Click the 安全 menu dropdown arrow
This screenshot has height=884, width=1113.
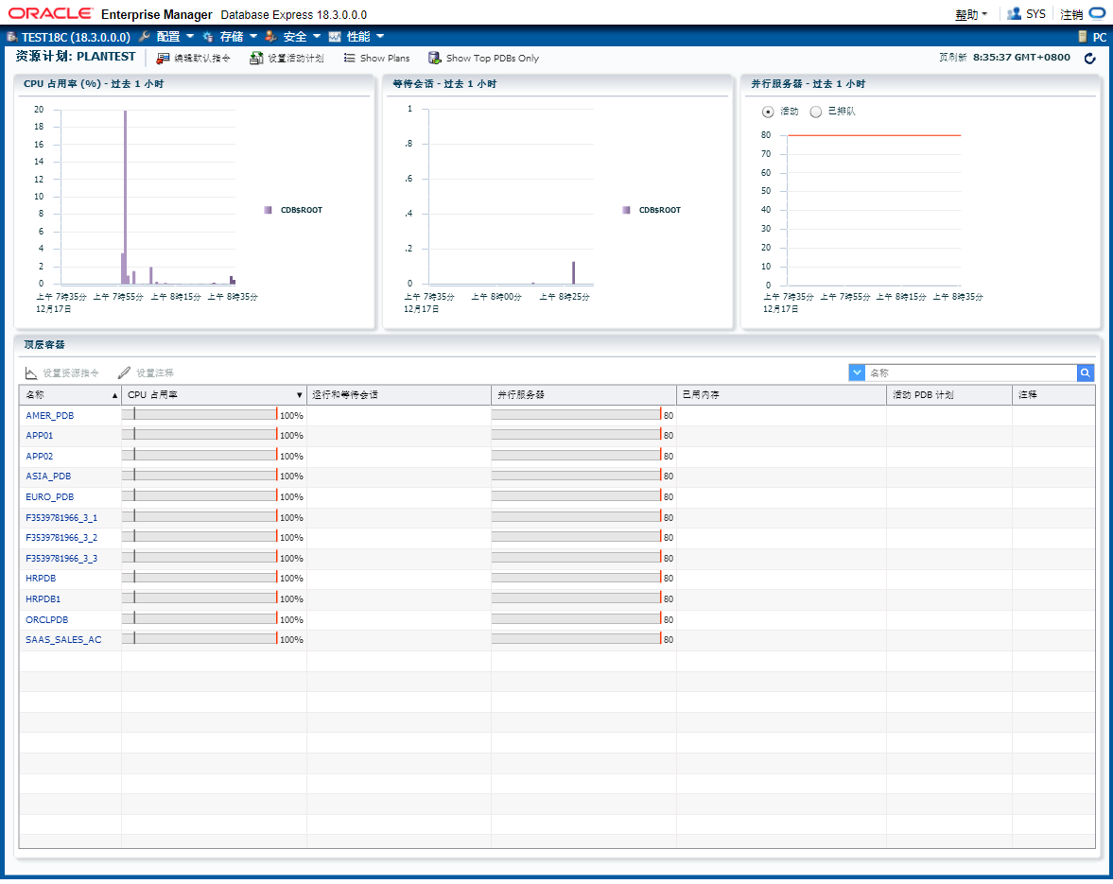coord(317,36)
